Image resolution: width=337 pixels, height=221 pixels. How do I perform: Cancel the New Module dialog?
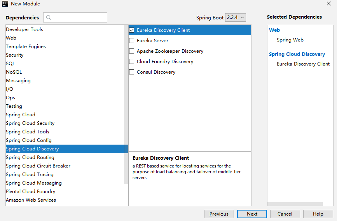pos(285,214)
